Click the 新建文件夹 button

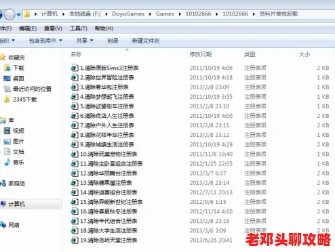pyautogui.click(x=146, y=41)
